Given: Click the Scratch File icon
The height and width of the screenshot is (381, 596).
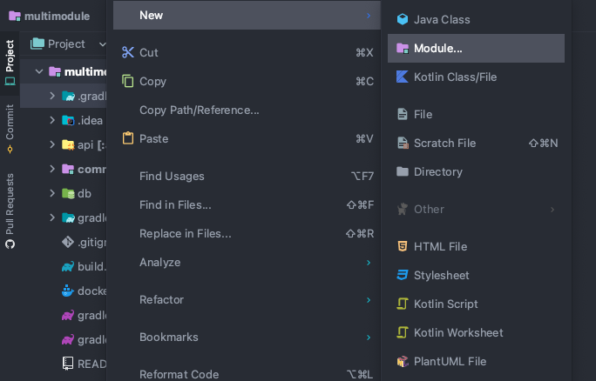Looking at the screenshot, I should [x=403, y=143].
